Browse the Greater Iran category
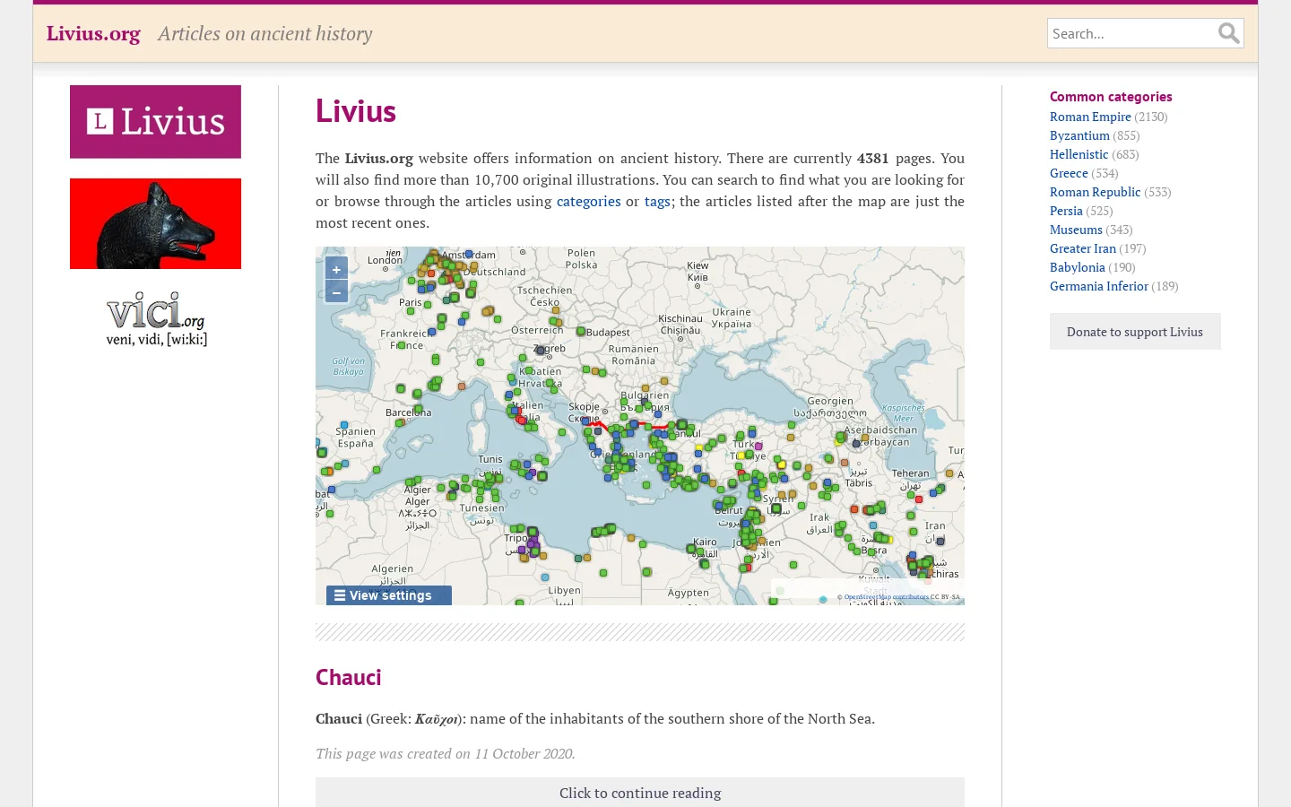The height and width of the screenshot is (807, 1291). 1083,248
